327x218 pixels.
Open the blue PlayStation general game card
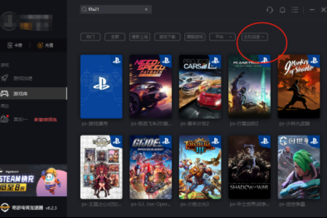[x=101, y=87]
